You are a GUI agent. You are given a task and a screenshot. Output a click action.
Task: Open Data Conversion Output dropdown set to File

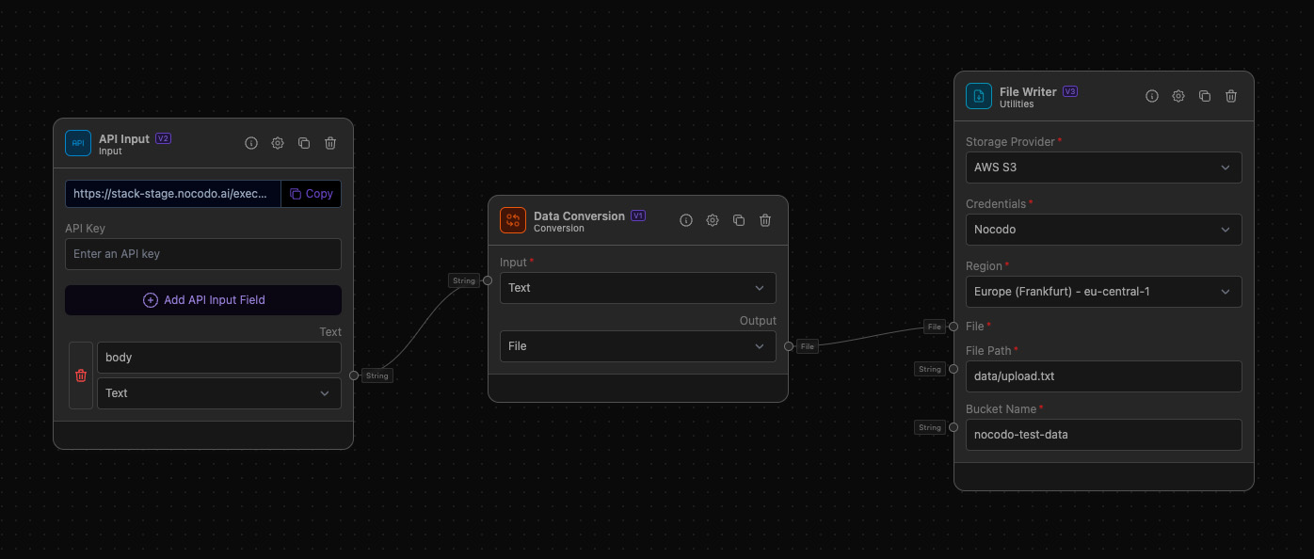637,346
